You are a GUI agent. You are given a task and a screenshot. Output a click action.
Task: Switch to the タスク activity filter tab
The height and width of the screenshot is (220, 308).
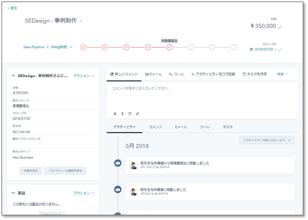(x=228, y=127)
